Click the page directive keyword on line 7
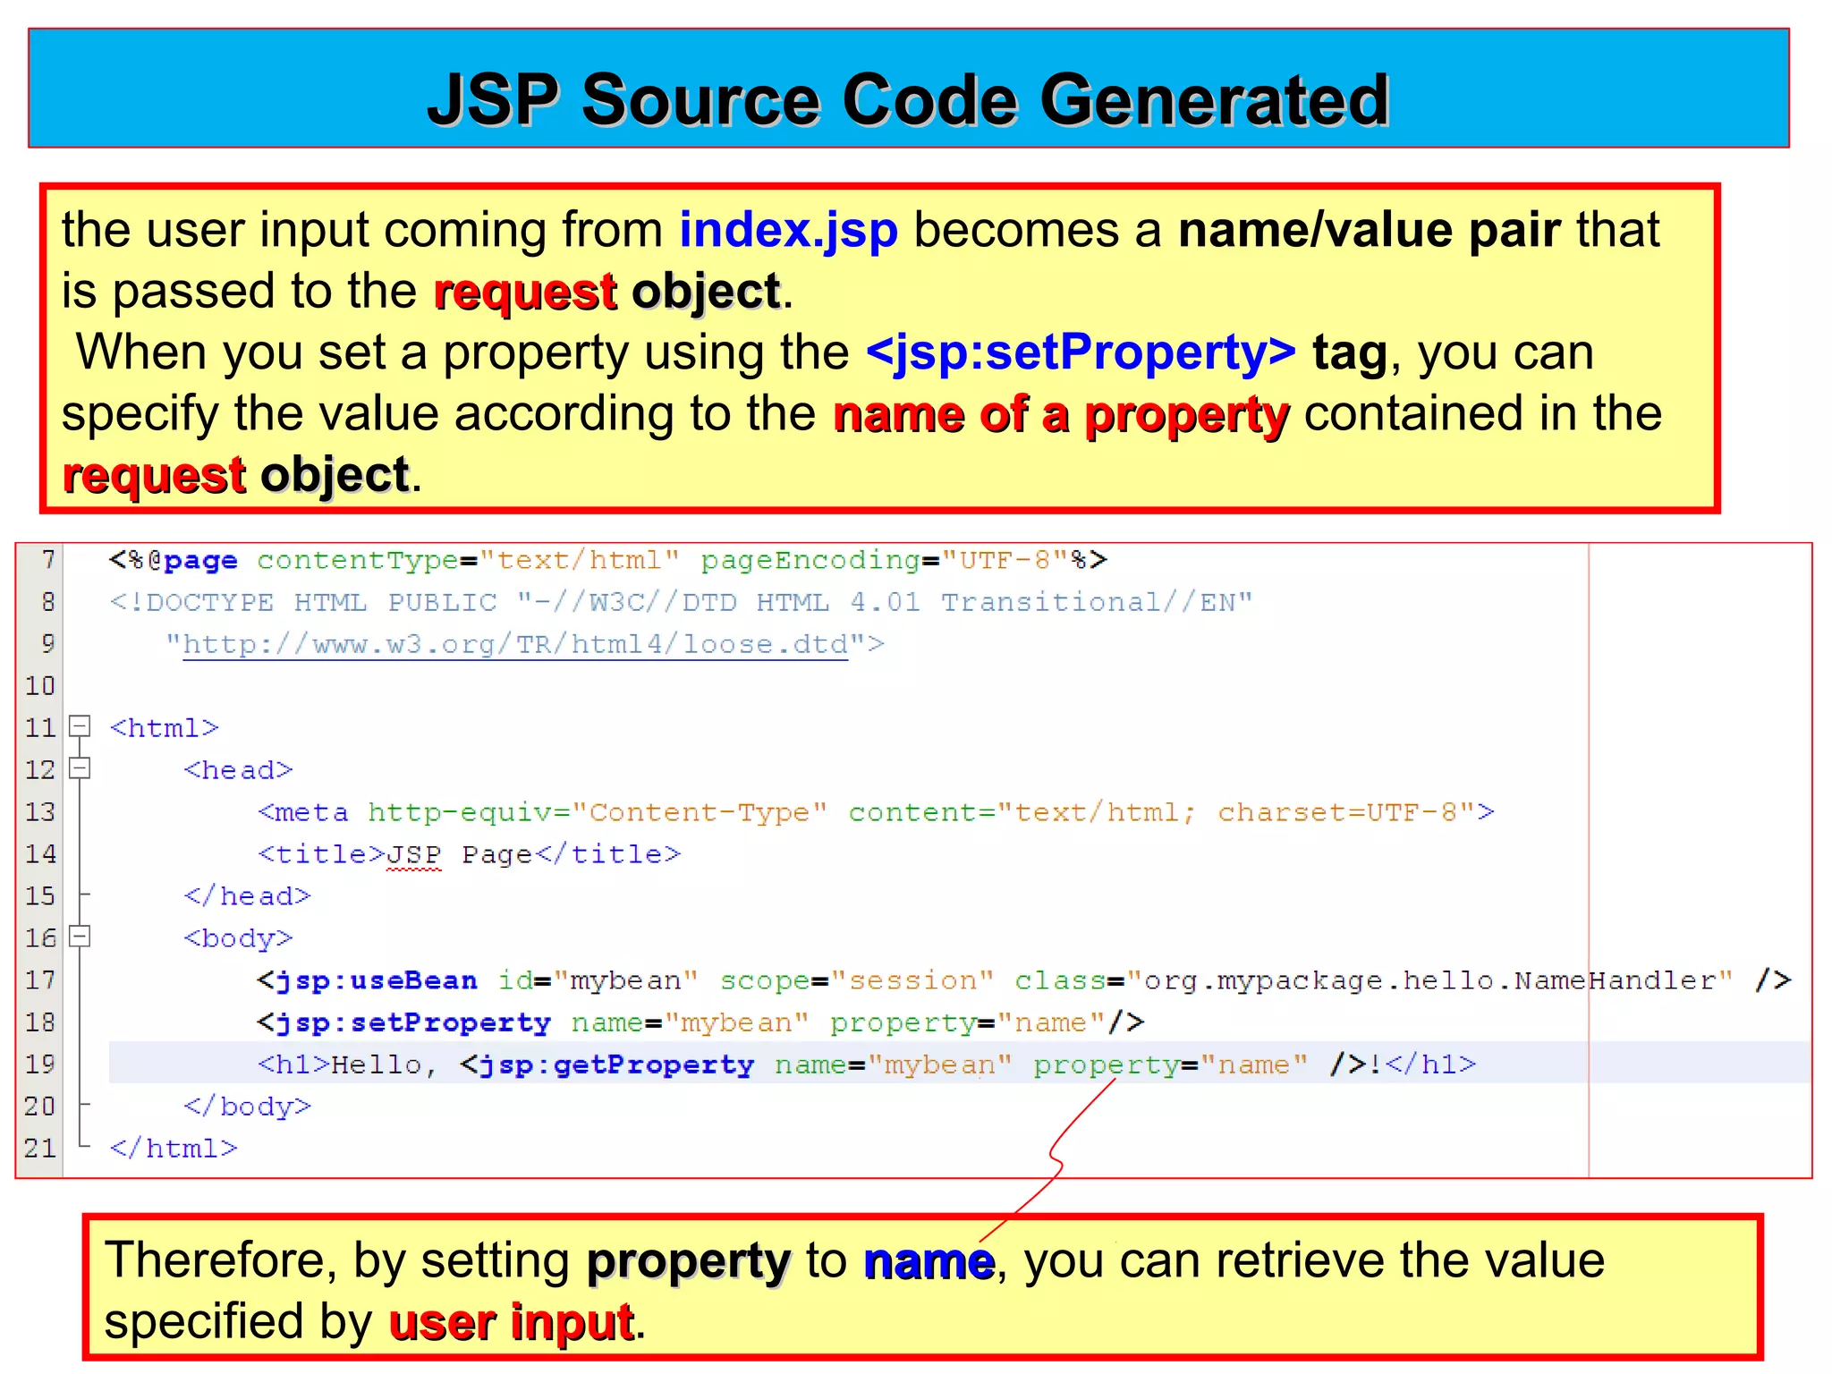 (x=200, y=562)
